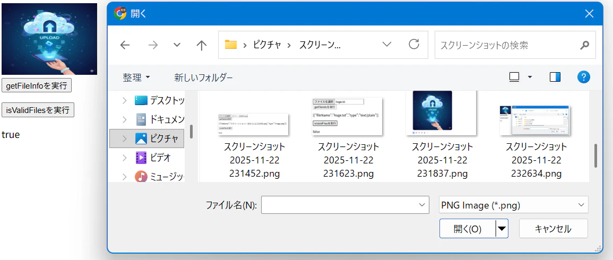
Task: Click the navigation pane scrollbar
Action: [x=191, y=132]
